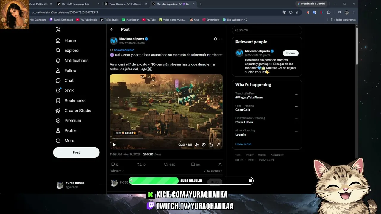Open options for Perez Hilton trend
This screenshot has height=214, width=381.
click(x=296, y=119)
